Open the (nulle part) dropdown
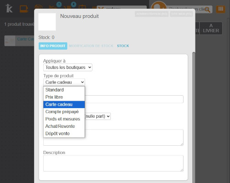Image resolution: width=230 pixels, height=183 pixels. [98, 116]
